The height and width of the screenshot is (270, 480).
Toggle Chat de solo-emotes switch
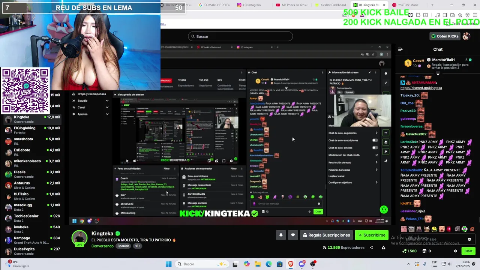tap(375, 148)
